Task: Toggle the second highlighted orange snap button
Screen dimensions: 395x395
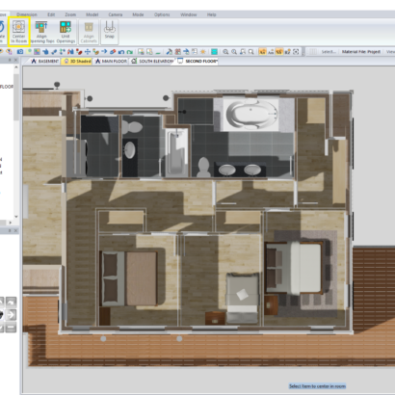Action: tap(279, 52)
